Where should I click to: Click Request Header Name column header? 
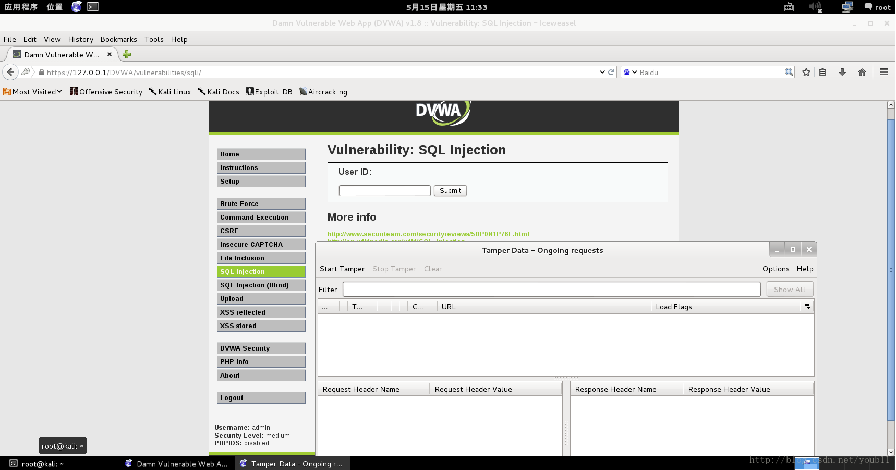pyautogui.click(x=374, y=389)
